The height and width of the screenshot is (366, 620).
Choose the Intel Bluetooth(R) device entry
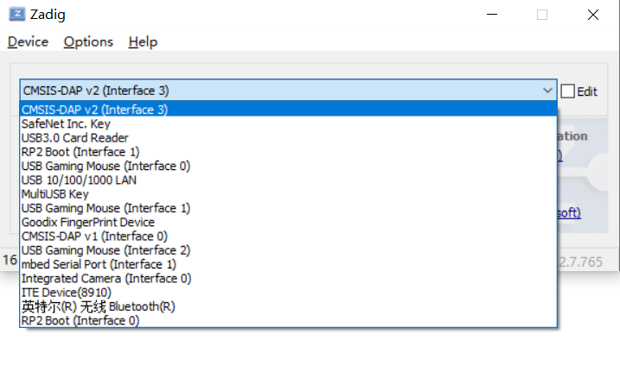(288, 306)
